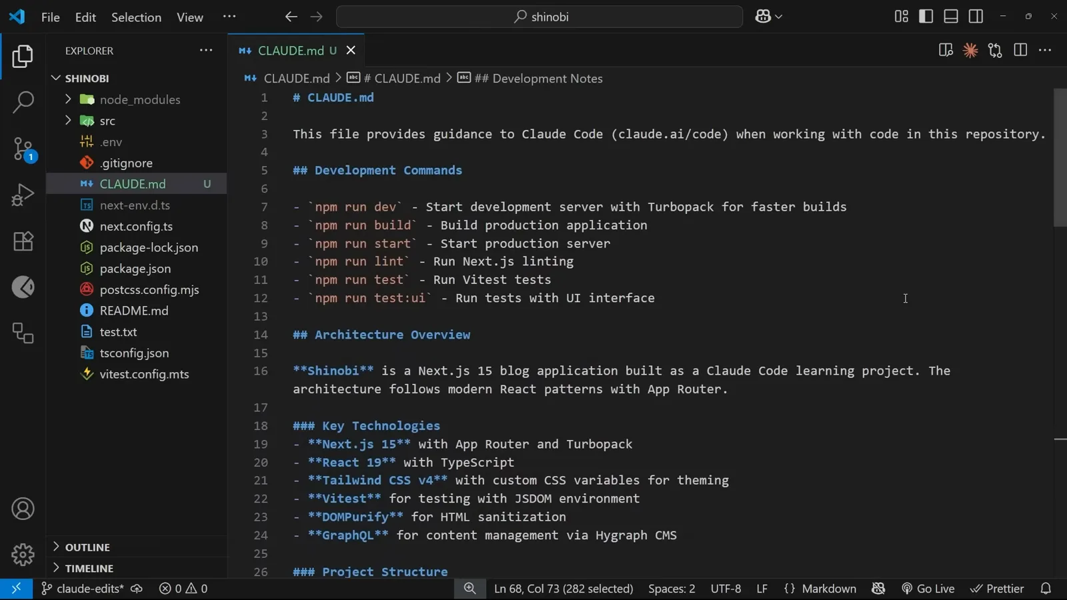Viewport: 1067px width, 600px height.
Task: Publish branch cloud icon in status bar
Action: point(137,589)
